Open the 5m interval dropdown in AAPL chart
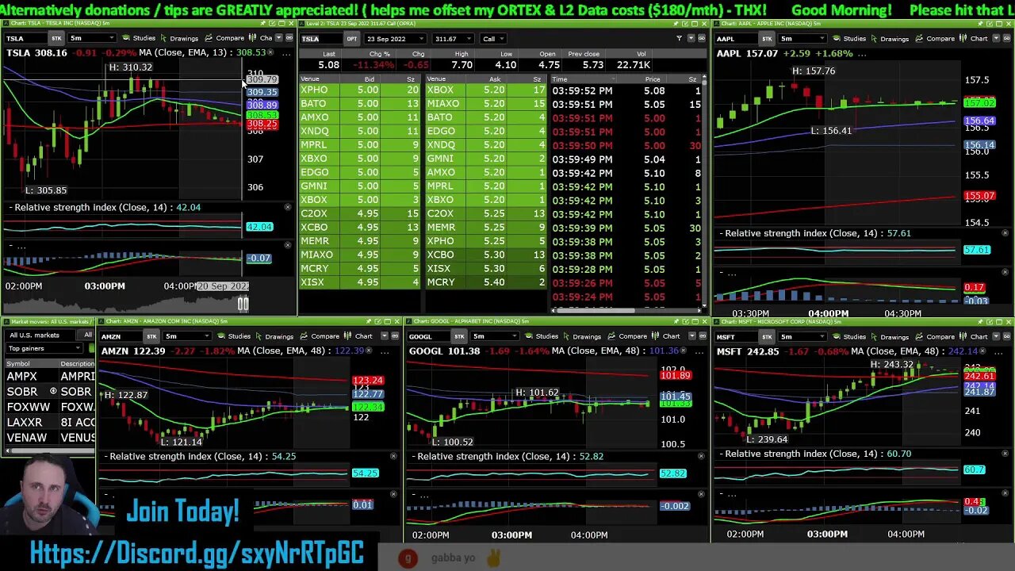 (x=801, y=38)
